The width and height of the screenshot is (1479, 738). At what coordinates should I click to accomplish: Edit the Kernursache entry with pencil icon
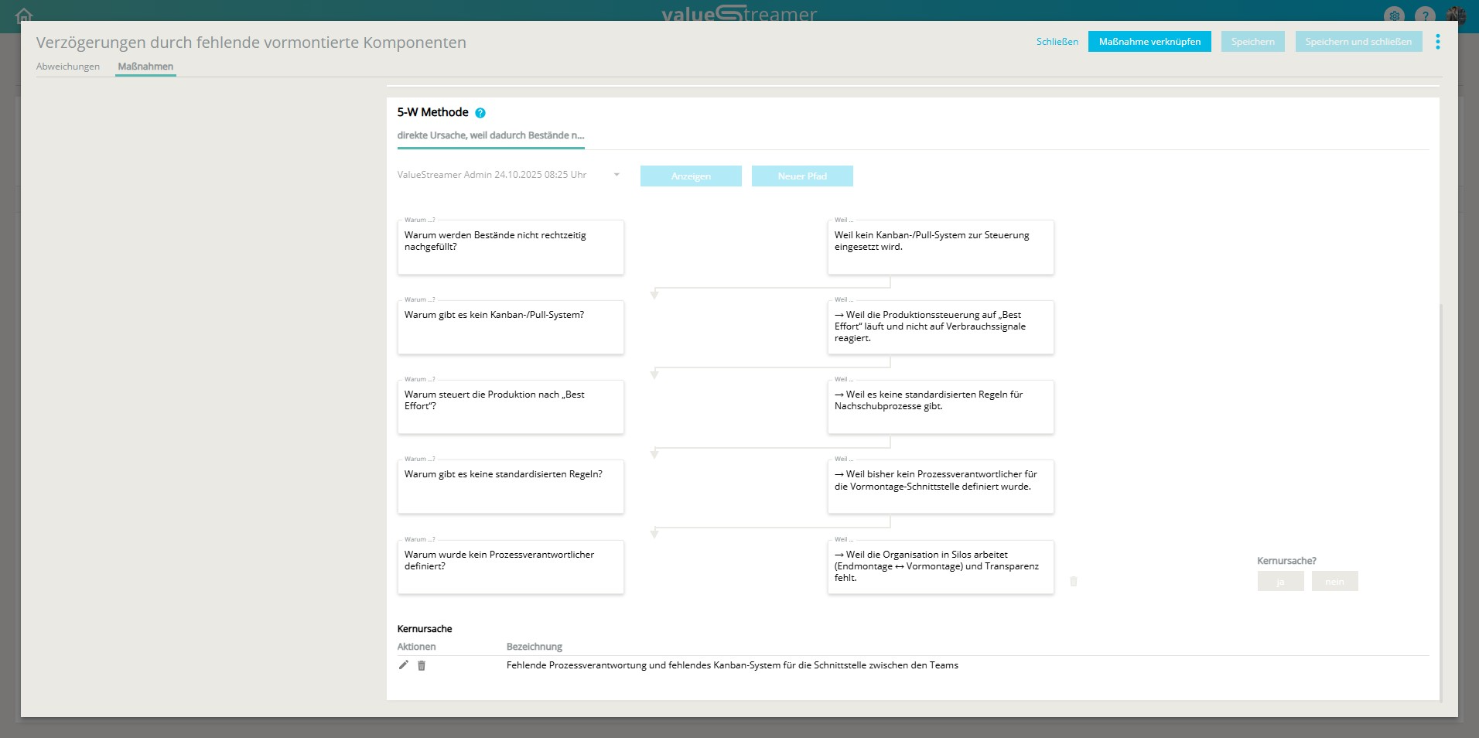coord(403,665)
